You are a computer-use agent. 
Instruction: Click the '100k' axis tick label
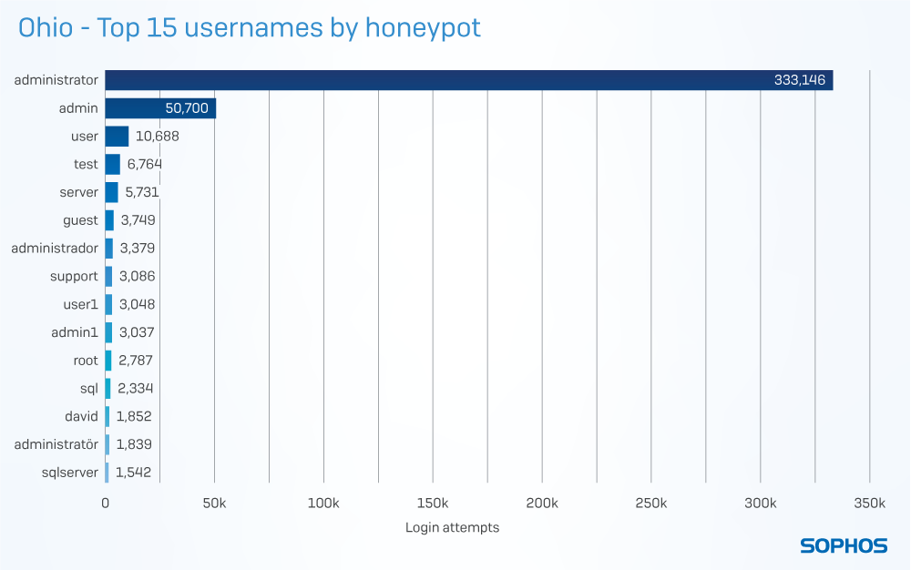[323, 504]
